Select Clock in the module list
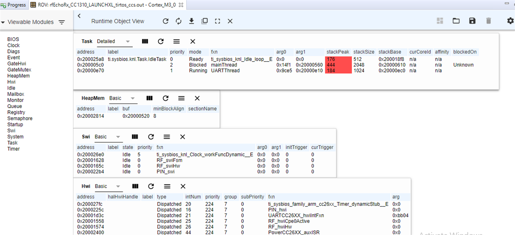The width and height of the screenshot is (515, 235). point(13,45)
